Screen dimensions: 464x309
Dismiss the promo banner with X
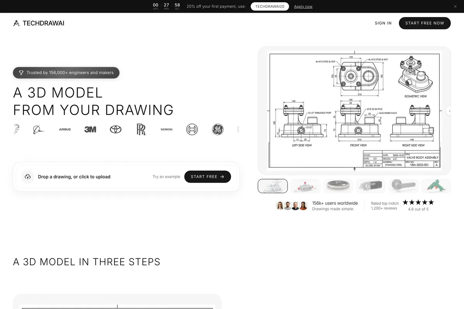coord(455,7)
